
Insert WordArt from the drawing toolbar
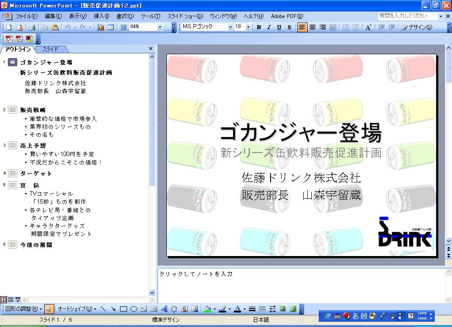pos(164,309)
